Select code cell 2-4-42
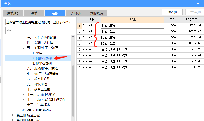Image resolution: width=204 pixels, height=121 pixels. [x=92, y=32]
